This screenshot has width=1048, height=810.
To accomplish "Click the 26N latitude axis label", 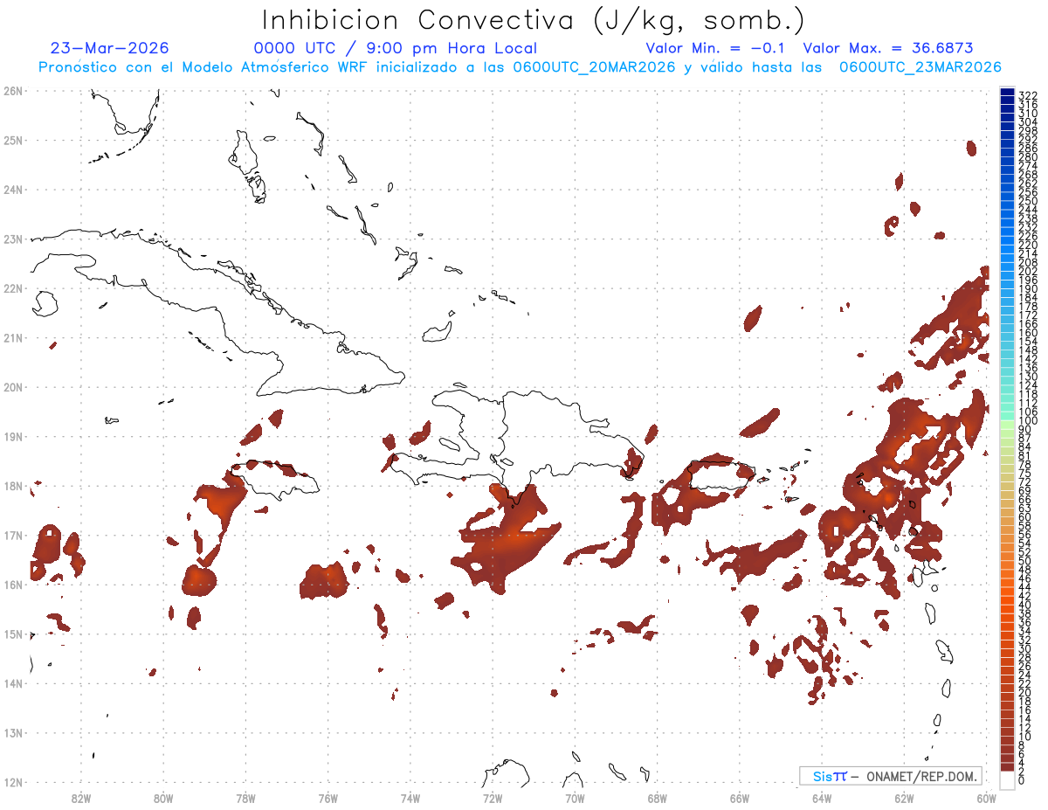I will click(13, 91).
